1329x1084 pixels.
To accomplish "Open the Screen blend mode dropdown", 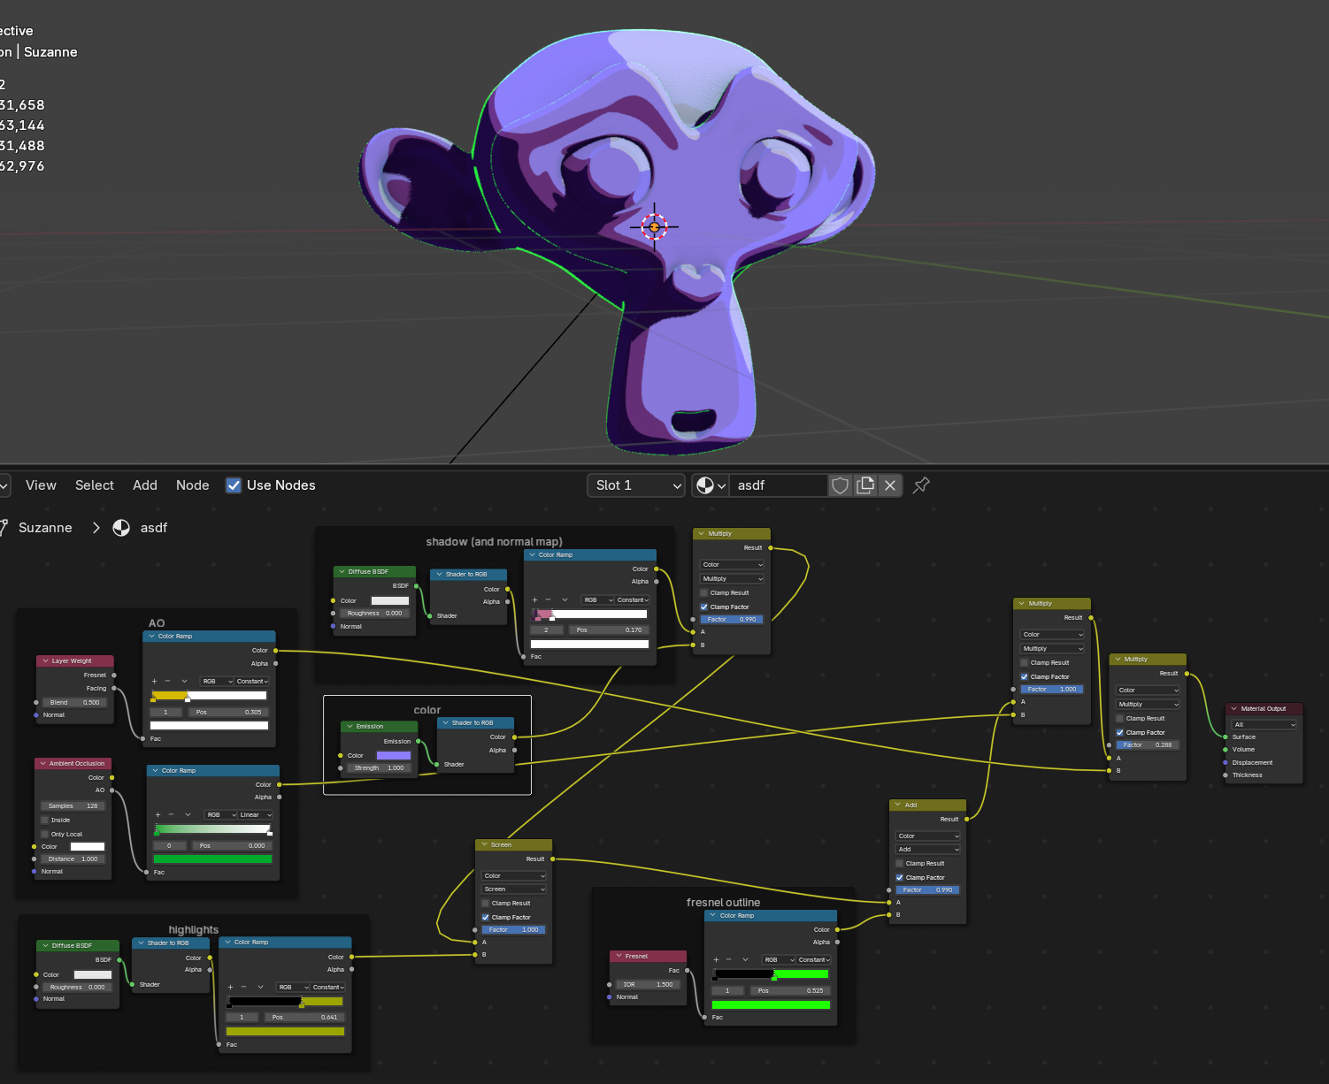I will [514, 889].
